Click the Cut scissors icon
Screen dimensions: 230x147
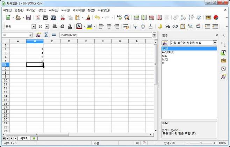pos(63,17)
